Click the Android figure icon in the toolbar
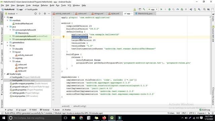Viewport: 215px width, 121px height. pyautogui.click(x=135, y=9)
